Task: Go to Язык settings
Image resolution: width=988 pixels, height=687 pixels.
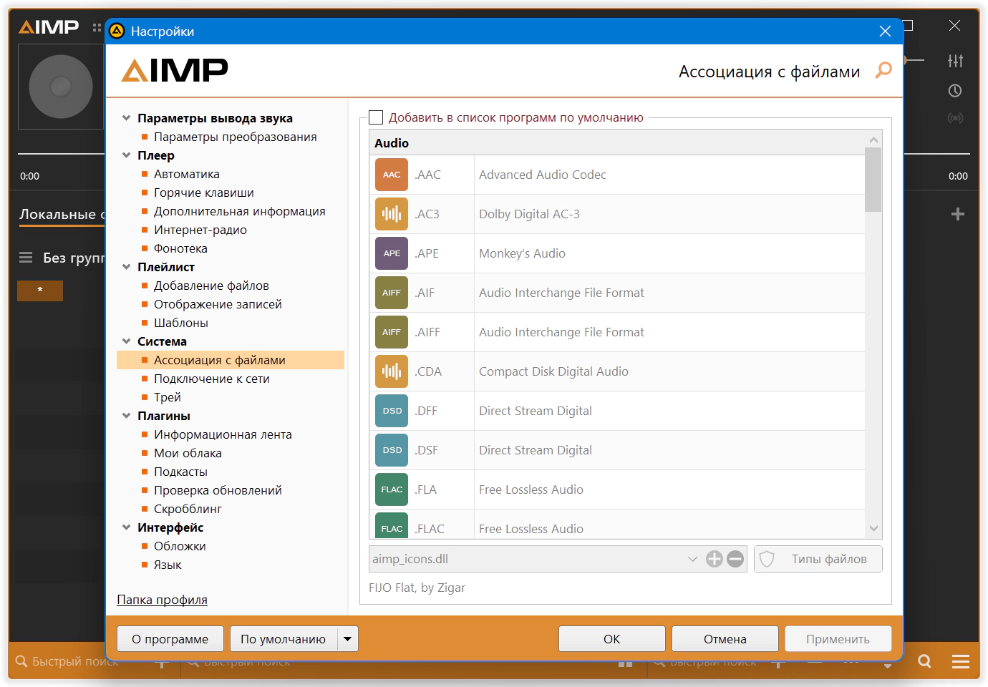Action: pos(168,565)
